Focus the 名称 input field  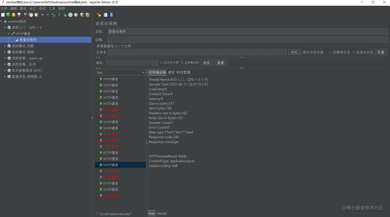click(248, 32)
